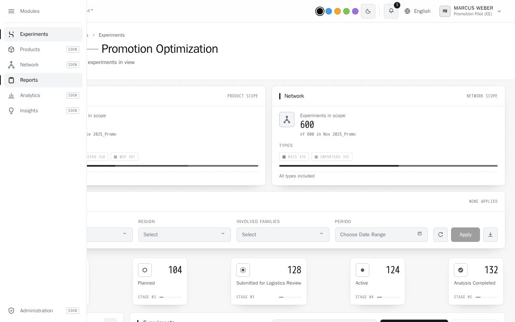Change language from English
Screen dimensions: 515x322
coord(418,11)
